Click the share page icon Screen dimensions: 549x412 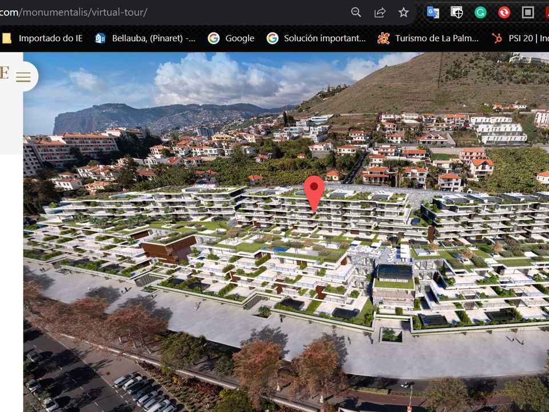(x=380, y=12)
